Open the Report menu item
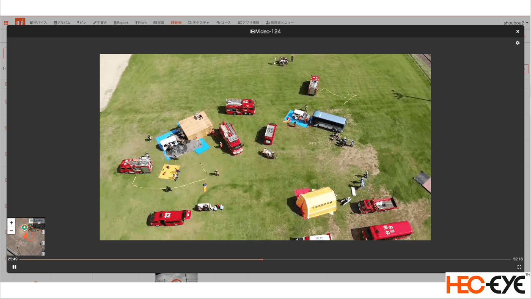The width and height of the screenshot is (531, 299). tap(121, 23)
